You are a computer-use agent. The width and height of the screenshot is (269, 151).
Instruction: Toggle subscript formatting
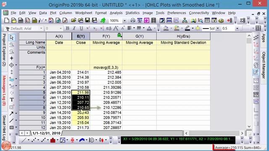[95, 28]
